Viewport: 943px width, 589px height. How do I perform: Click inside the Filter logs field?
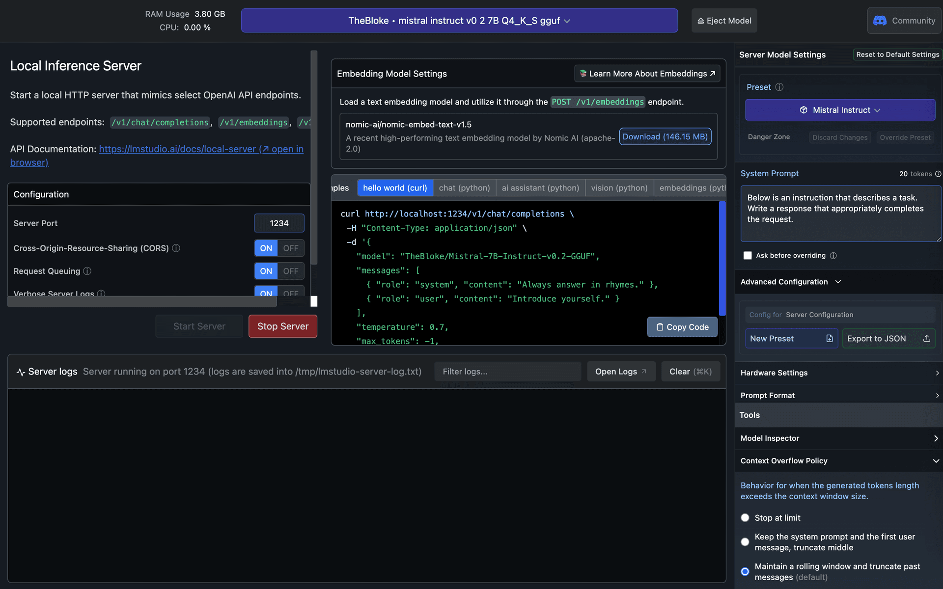(x=507, y=371)
